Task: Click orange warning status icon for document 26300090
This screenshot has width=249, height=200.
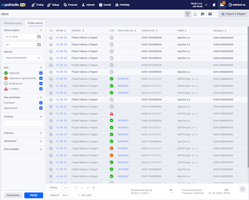Action: [x=112, y=155]
